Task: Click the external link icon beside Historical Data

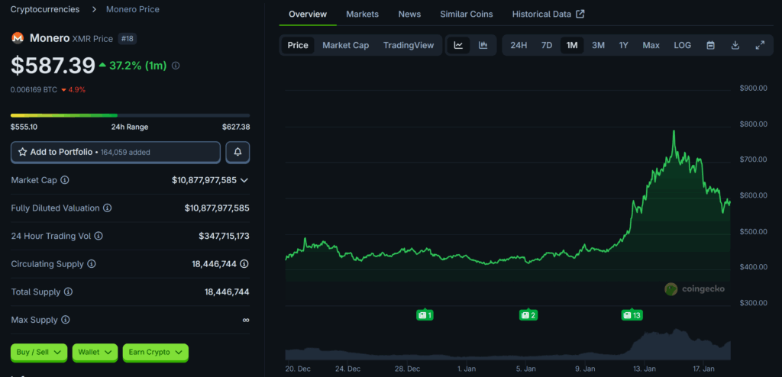Action: (x=580, y=14)
